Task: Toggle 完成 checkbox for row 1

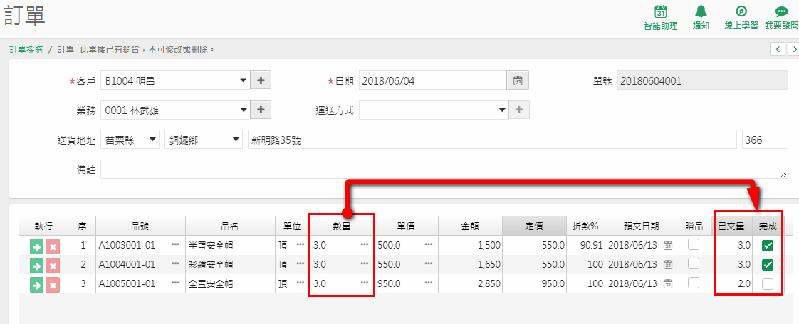Action: (x=768, y=246)
